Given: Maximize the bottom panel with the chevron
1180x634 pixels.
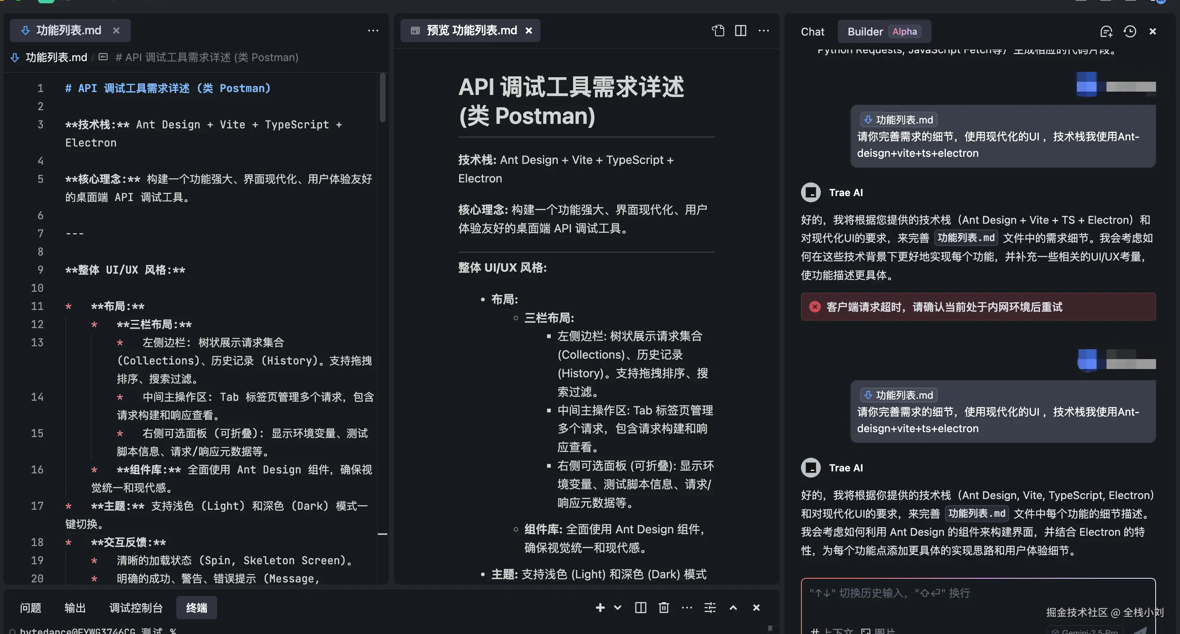Looking at the screenshot, I should coord(733,608).
